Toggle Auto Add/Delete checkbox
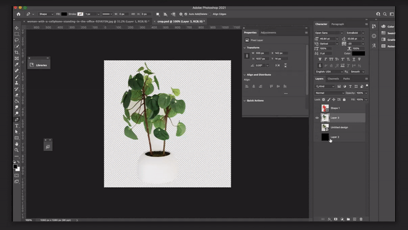Image resolution: width=408 pixels, height=230 pixels. (186, 14)
